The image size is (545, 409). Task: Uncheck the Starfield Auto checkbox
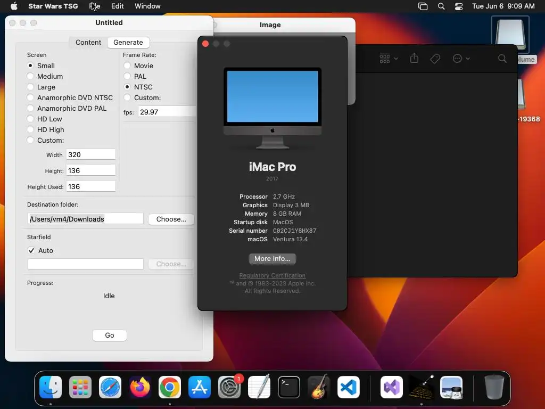pos(31,250)
